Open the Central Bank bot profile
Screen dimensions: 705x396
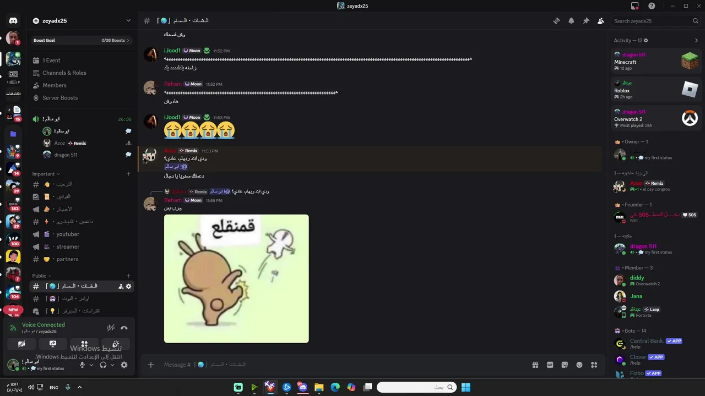pyautogui.click(x=657, y=344)
